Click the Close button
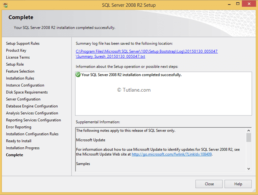Screen dimensions: 258x195 click(x=209, y=184)
